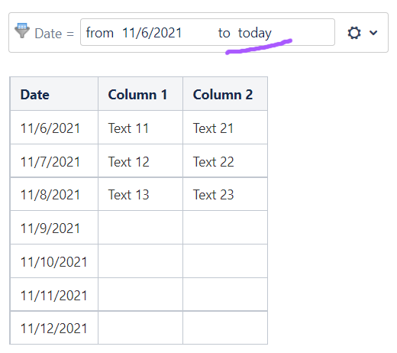
Task: Select the 11/7/2021 date cell
Action: pyautogui.click(x=54, y=160)
